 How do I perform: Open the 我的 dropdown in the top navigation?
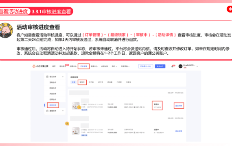click(x=114, y=67)
